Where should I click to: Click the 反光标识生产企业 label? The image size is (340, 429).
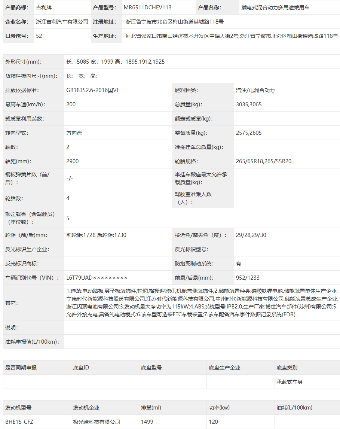(27, 249)
